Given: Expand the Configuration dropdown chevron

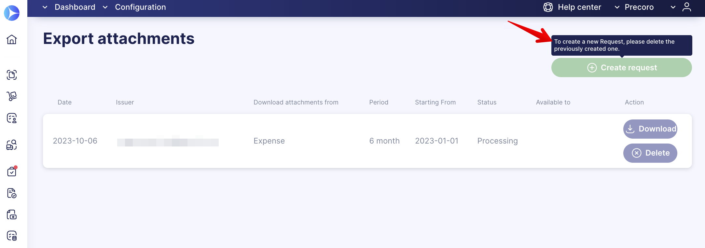Looking at the screenshot, I should 105,7.
